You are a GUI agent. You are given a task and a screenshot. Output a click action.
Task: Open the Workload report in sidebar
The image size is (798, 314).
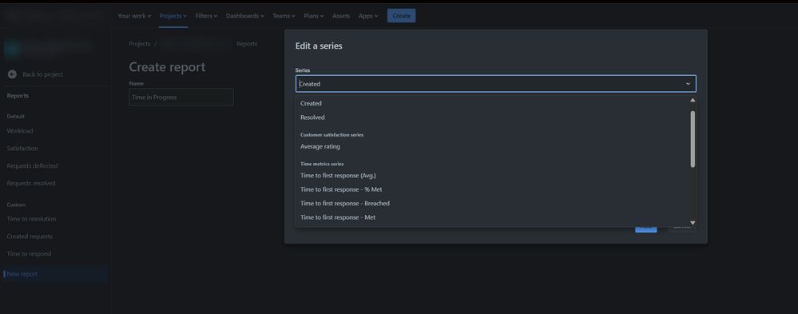[20, 131]
